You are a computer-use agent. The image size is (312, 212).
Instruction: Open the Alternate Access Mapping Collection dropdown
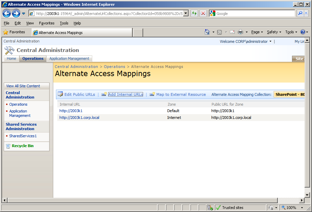(290, 94)
